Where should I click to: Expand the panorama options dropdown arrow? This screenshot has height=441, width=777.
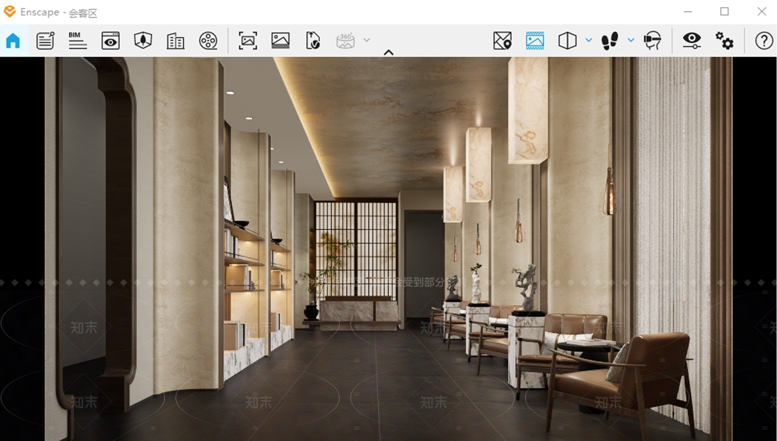[x=367, y=40]
